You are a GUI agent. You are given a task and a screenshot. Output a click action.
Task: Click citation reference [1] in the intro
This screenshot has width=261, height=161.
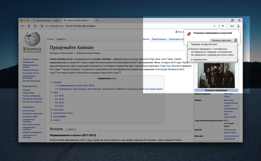(x=61, y=69)
